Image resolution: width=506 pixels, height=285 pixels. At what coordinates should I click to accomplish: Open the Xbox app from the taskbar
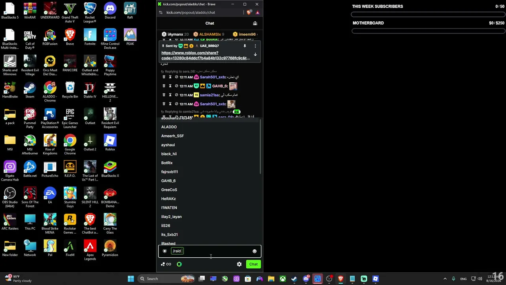(x=283, y=279)
